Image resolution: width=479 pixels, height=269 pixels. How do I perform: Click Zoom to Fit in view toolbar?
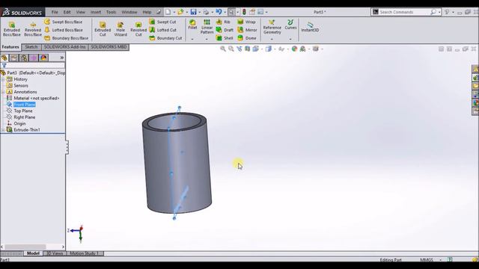click(223, 49)
